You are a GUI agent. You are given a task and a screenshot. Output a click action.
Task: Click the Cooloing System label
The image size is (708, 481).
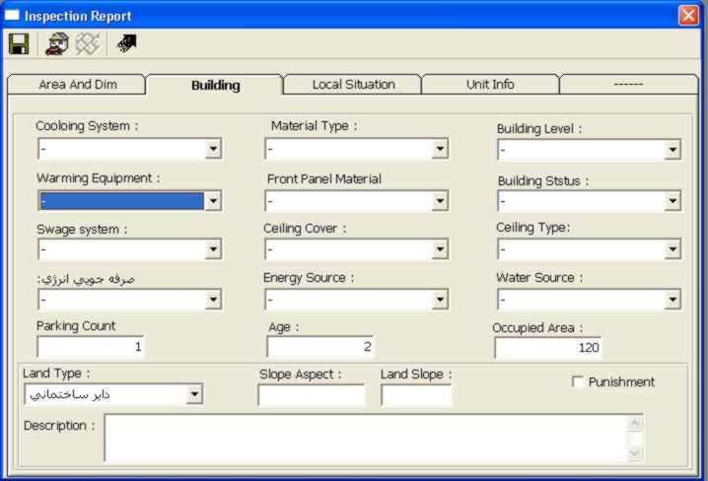pos(87,126)
